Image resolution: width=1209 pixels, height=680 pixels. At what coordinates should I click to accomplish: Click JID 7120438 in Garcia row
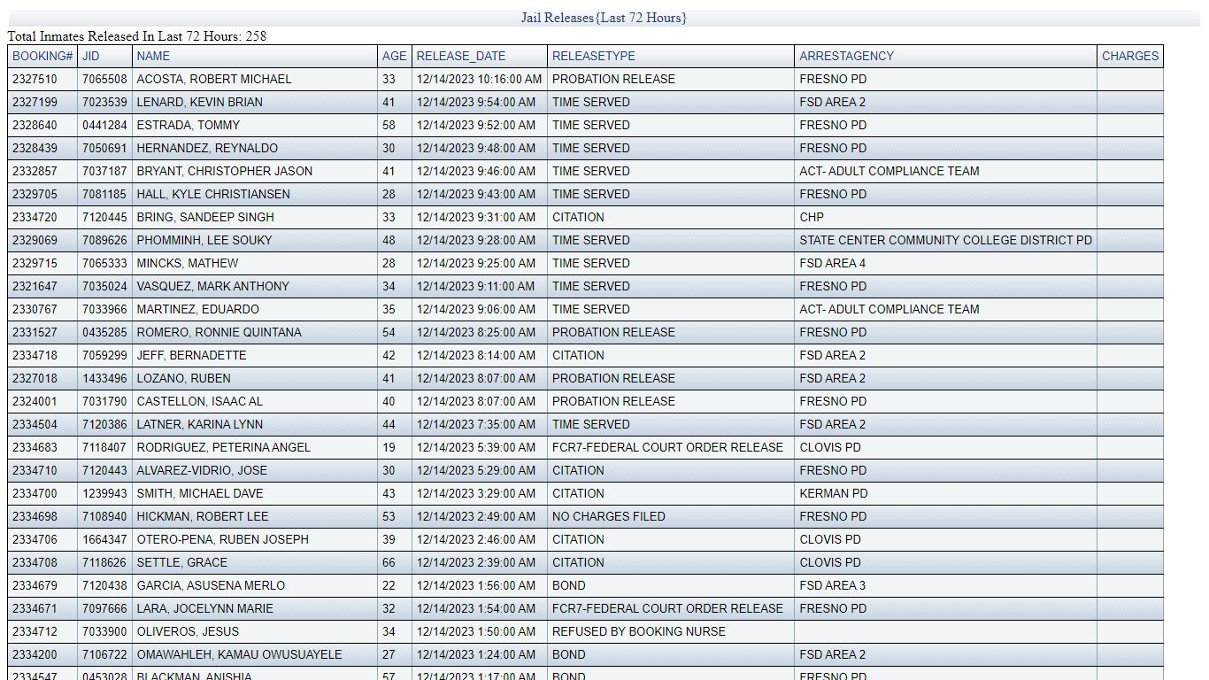[x=104, y=585]
